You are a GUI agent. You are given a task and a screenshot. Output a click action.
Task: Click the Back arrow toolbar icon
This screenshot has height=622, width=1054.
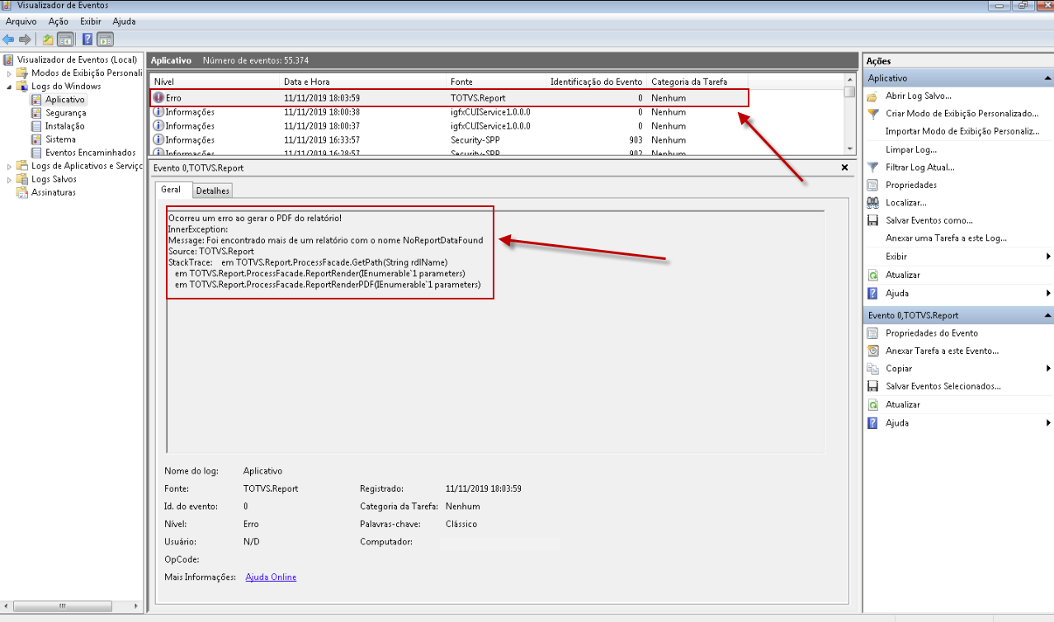(x=8, y=39)
